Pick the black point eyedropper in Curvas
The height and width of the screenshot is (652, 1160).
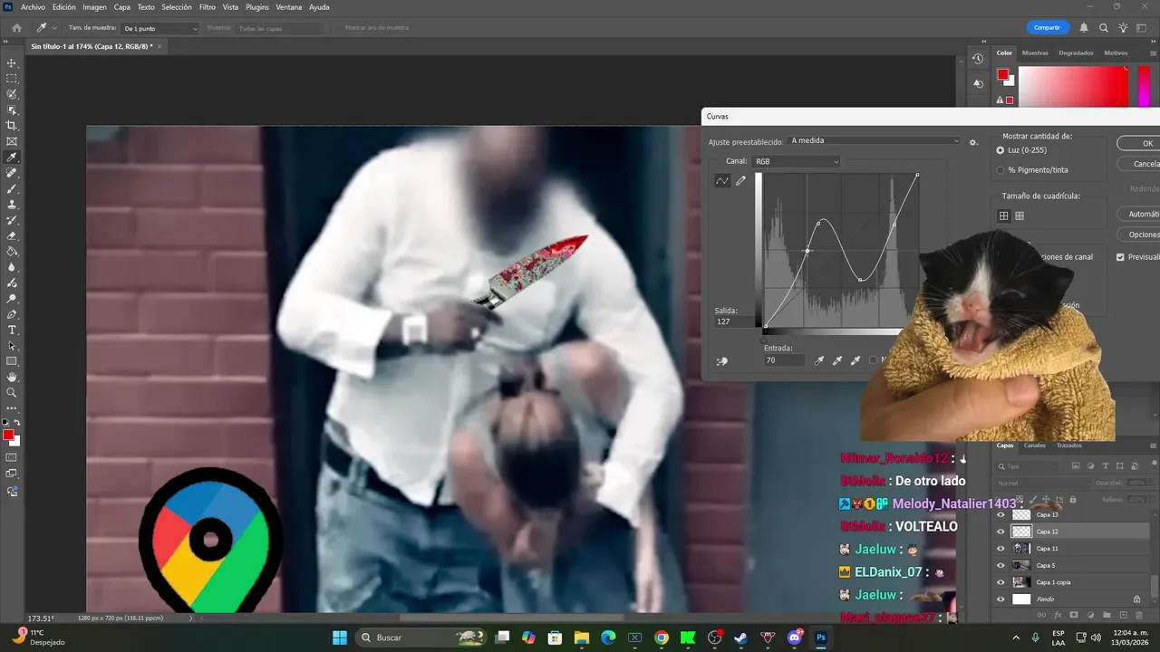pyautogui.click(x=819, y=360)
